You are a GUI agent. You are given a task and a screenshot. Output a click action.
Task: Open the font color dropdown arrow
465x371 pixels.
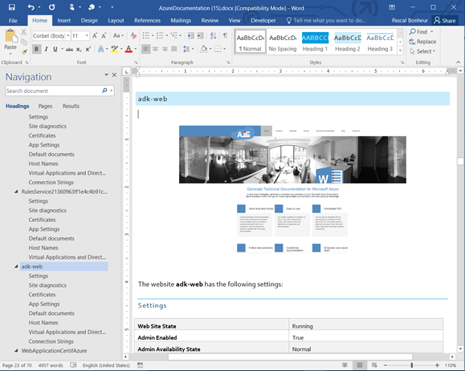tap(136, 49)
